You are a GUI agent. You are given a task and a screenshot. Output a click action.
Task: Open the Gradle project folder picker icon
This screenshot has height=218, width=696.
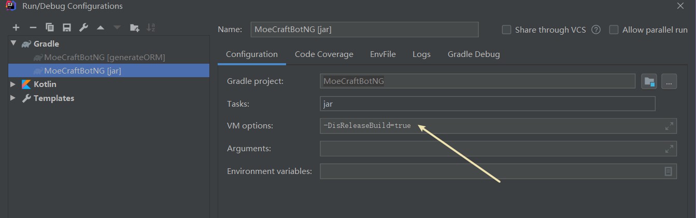(649, 81)
